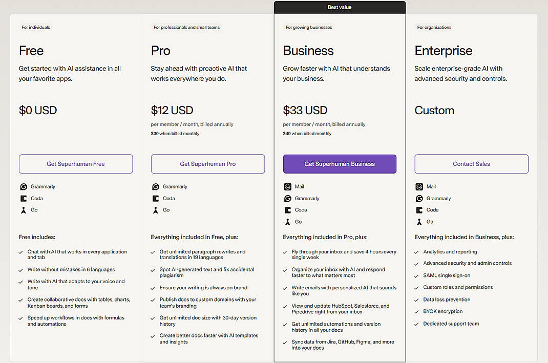This screenshot has width=548, height=363.
Task: Click the 'For growing businesses' tag
Action: click(x=309, y=27)
